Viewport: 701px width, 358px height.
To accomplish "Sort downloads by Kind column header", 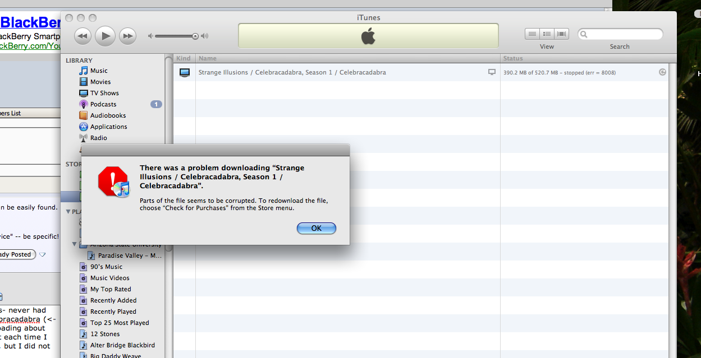I will pos(184,58).
